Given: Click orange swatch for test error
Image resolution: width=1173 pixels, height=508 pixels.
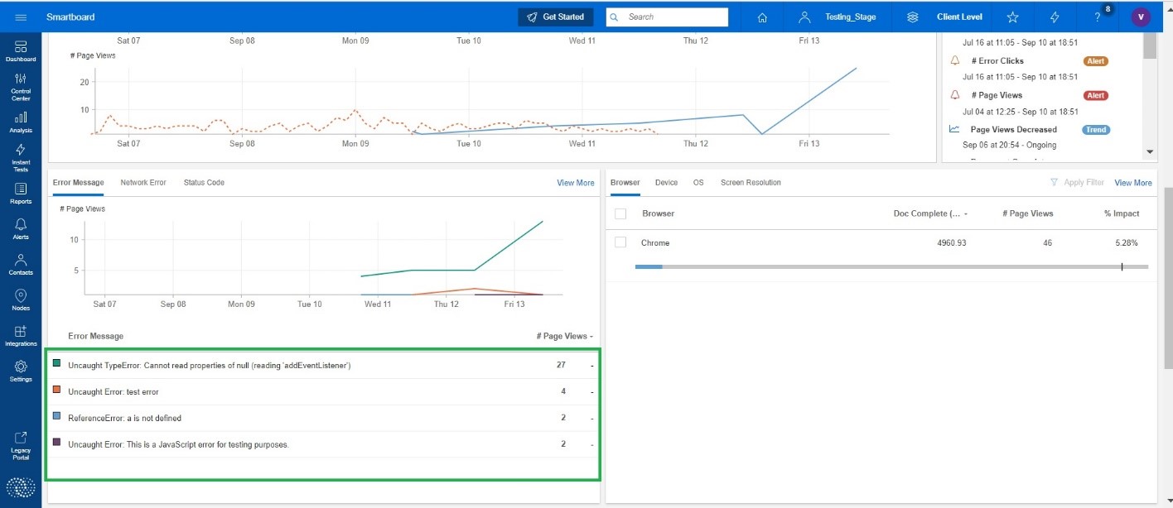Looking at the screenshot, I should click(x=56, y=390).
